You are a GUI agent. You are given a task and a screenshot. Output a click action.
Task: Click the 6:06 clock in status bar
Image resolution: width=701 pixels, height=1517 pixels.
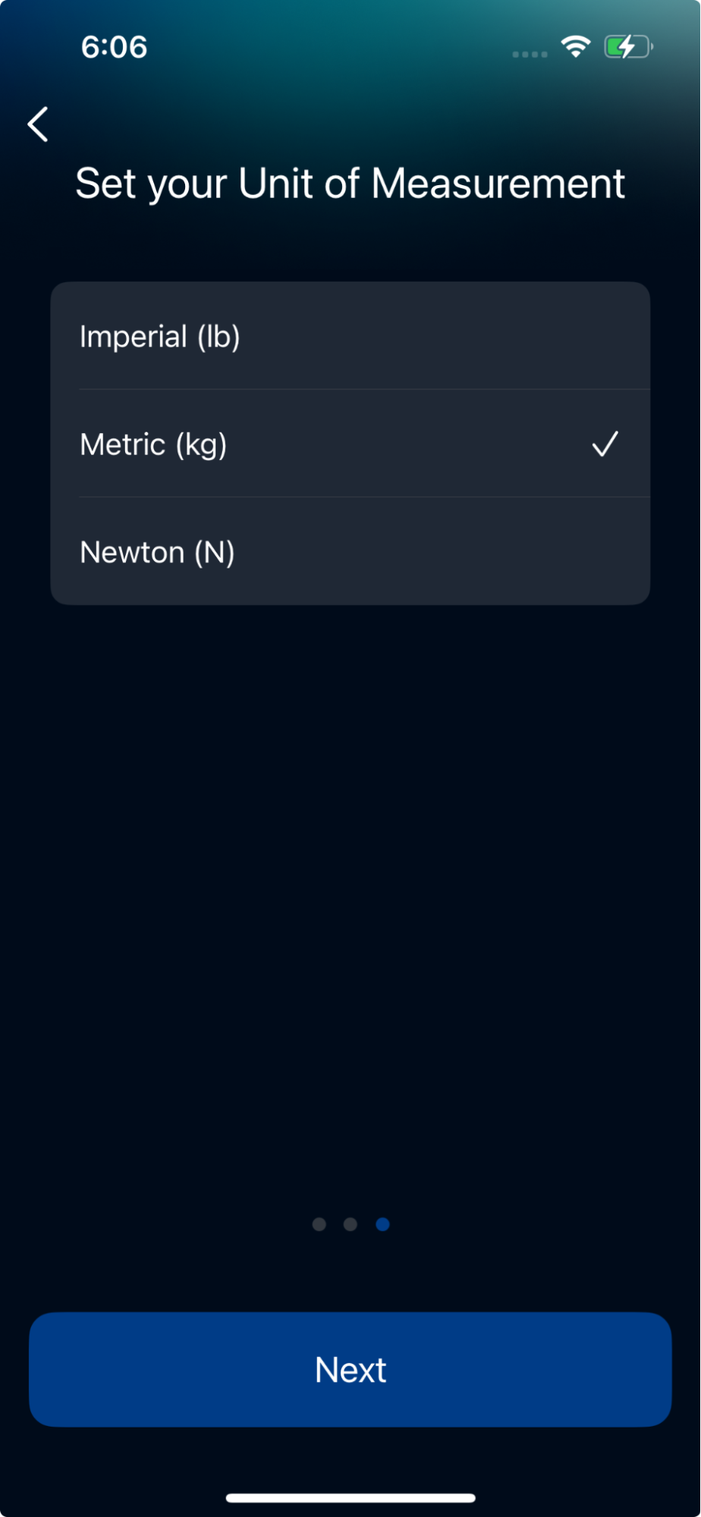click(114, 47)
